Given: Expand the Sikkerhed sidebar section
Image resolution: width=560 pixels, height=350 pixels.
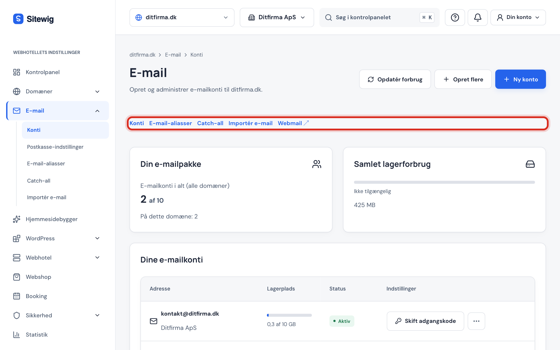Looking at the screenshot, I should point(97,315).
